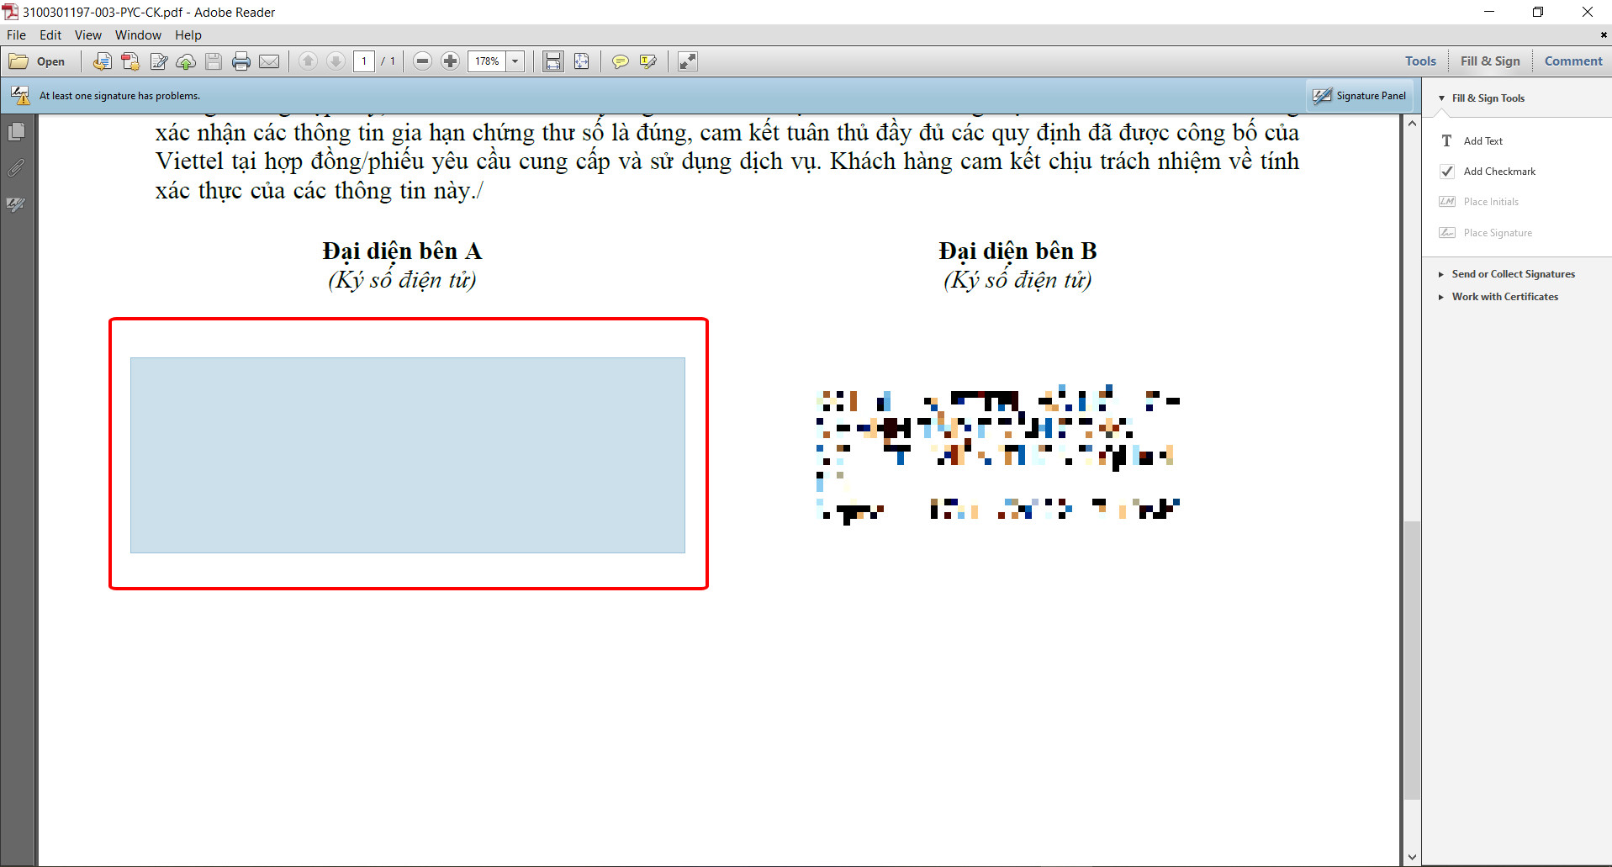
Task: Click the Print file icon
Action: point(241,61)
